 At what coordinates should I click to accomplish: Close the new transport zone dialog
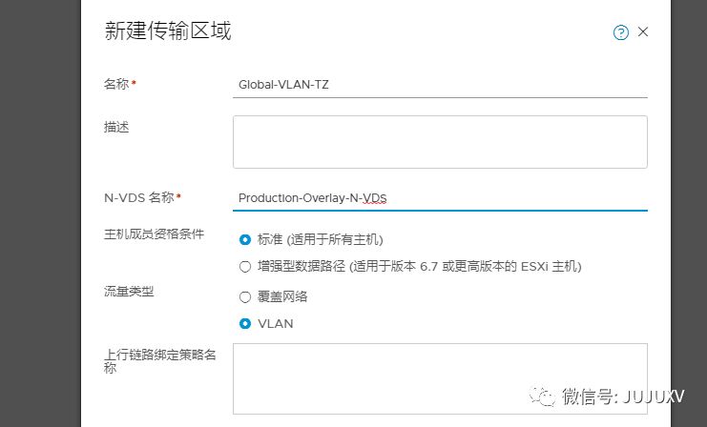643,31
